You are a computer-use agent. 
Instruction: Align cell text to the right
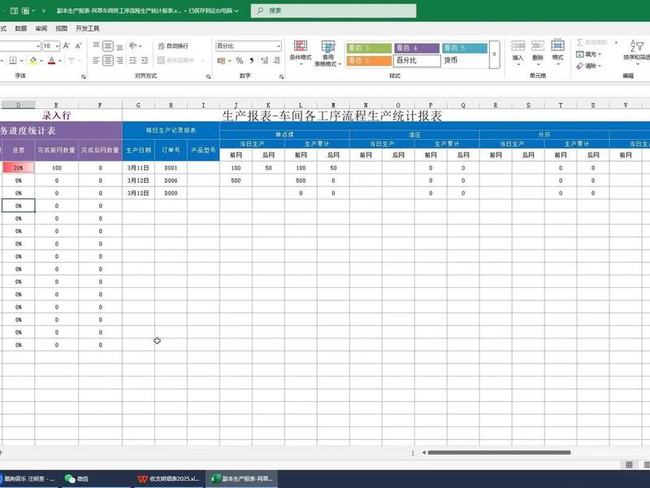click(119, 60)
